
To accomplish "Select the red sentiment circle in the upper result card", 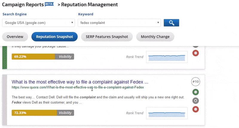I will click(x=196, y=53).
